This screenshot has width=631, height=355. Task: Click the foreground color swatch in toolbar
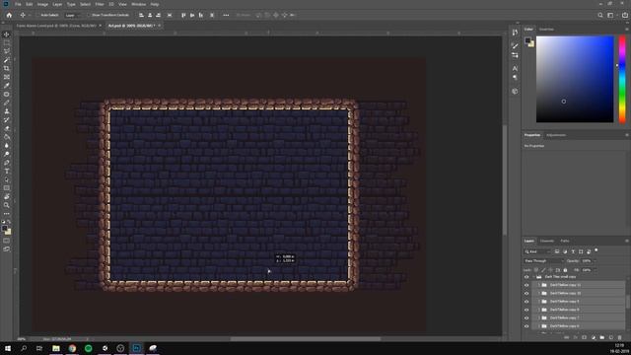tap(5, 228)
